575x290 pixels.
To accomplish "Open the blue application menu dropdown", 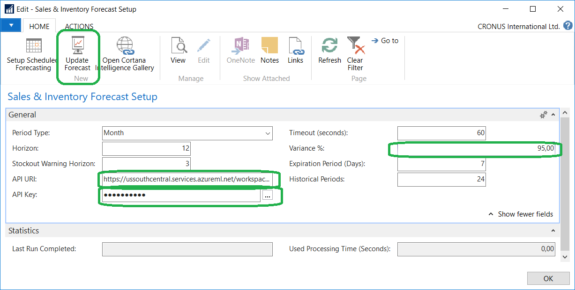I will [x=10, y=26].
